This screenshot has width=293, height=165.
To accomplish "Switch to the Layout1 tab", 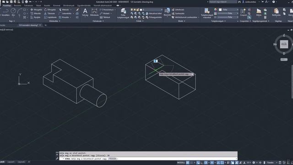I will tap(11, 162).
